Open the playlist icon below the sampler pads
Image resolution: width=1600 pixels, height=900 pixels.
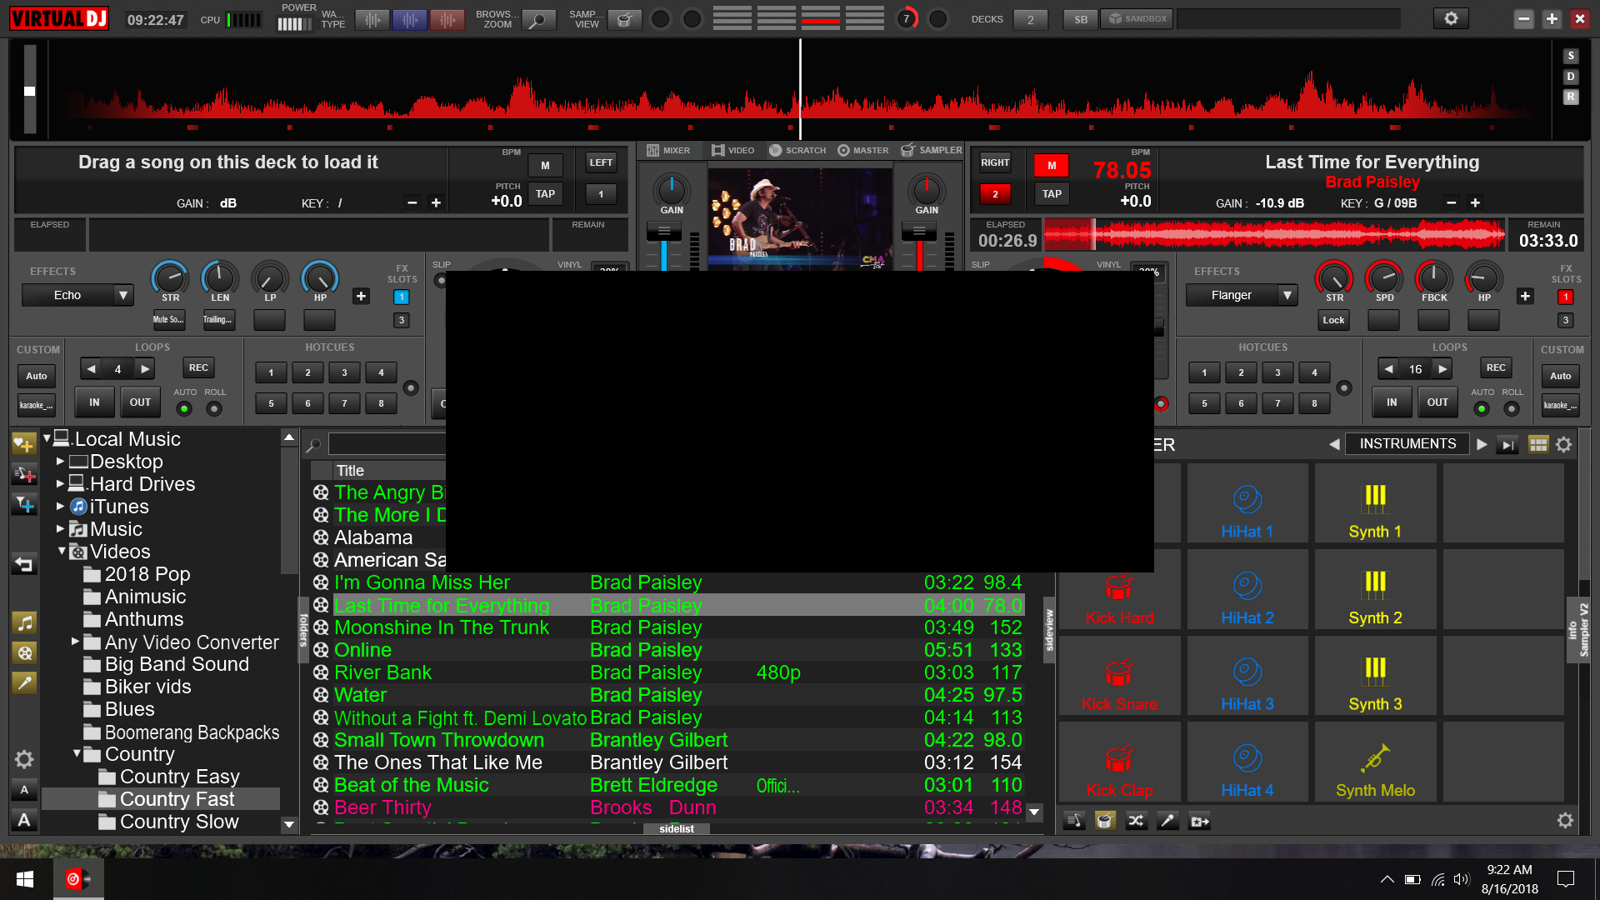click(x=1073, y=821)
